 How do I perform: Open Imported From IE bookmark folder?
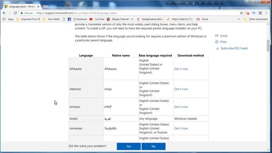pos(28,19)
